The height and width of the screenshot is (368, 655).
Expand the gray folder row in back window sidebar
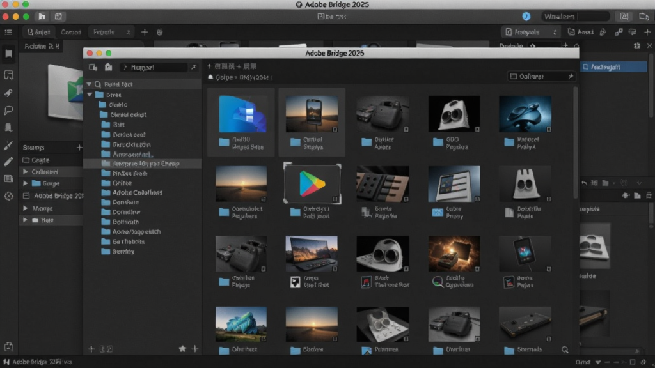click(26, 220)
